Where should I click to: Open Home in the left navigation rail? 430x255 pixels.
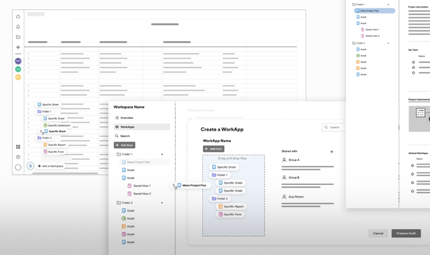pyautogui.click(x=18, y=16)
